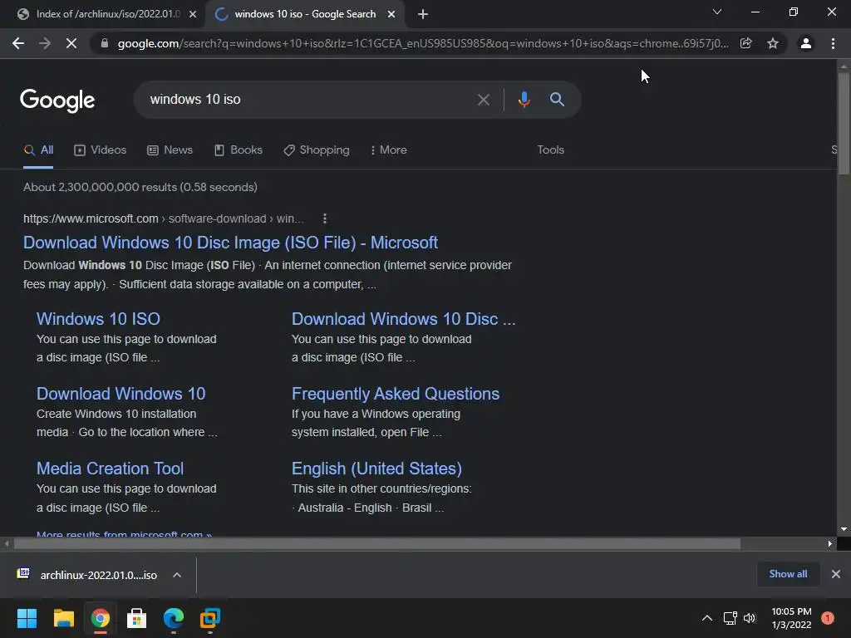This screenshot has height=638, width=851.
Task: Expand archlinux download options chevron
Action: (177, 575)
